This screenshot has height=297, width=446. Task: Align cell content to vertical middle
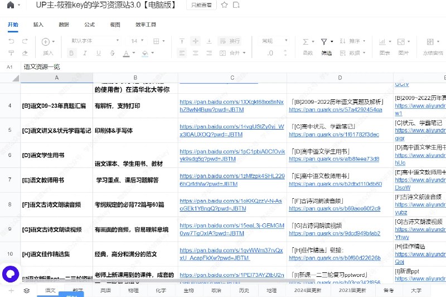196,41
